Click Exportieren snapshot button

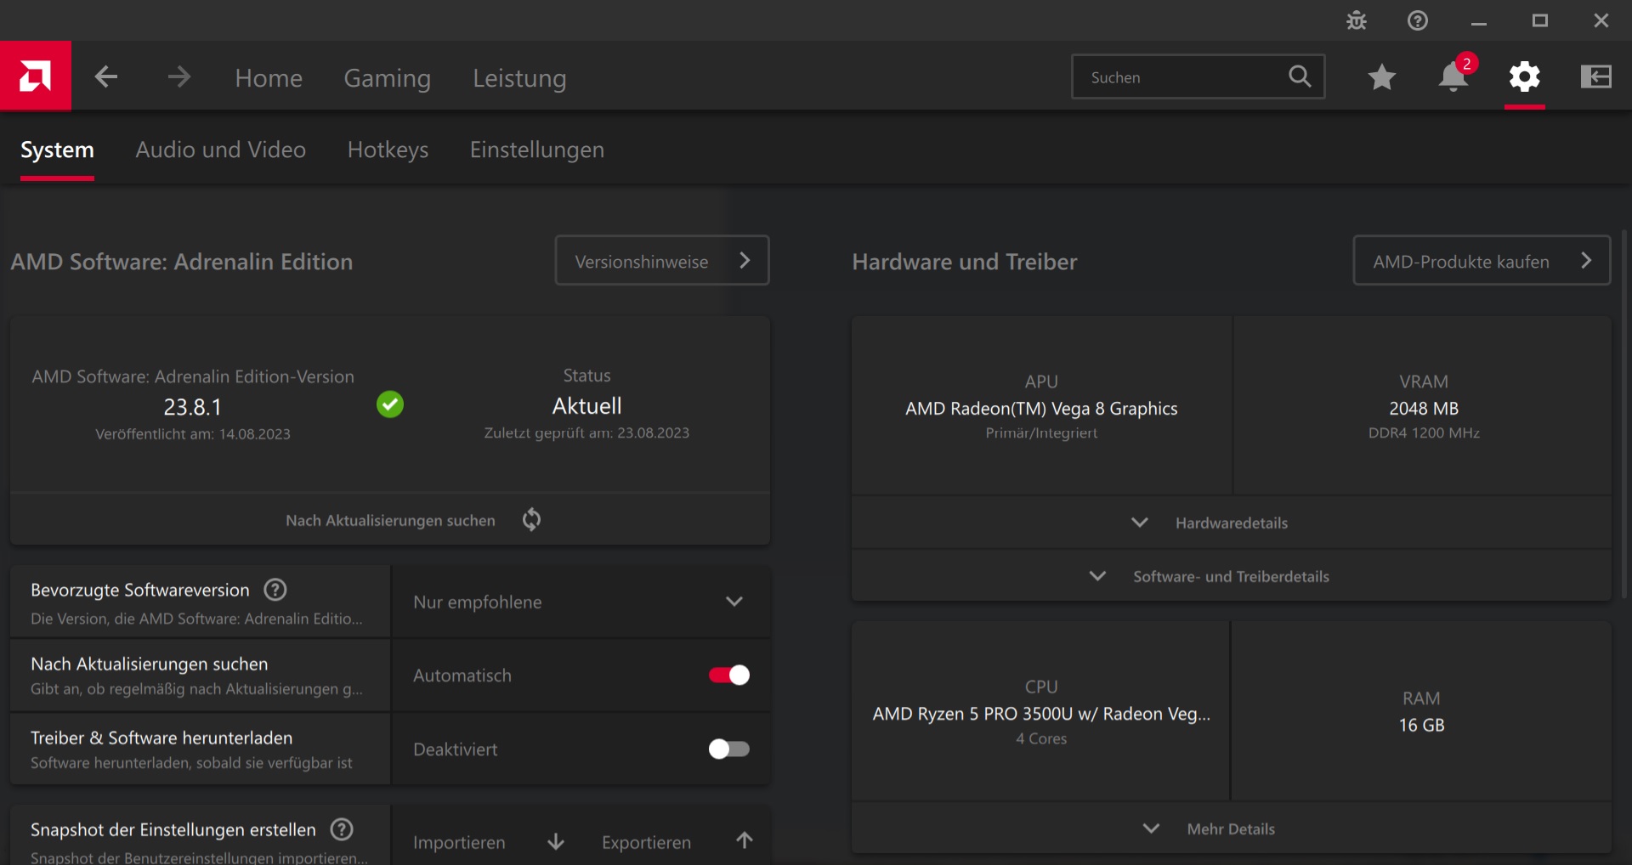[677, 841]
